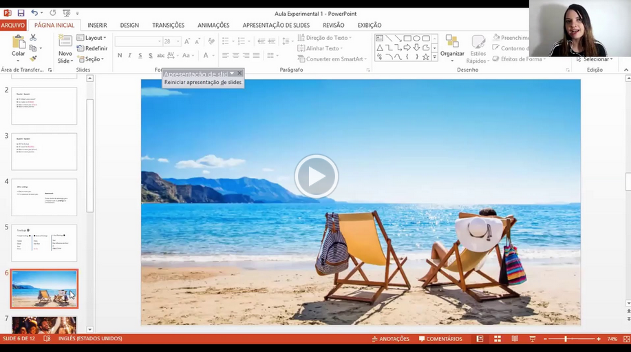This screenshot has height=352, width=631.
Task: Activate the Format Painter brush
Action: tap(33, 59)
